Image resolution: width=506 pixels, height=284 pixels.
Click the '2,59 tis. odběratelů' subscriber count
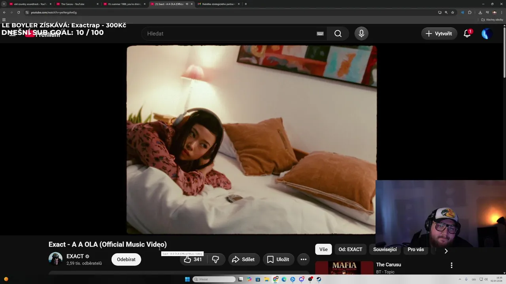click(x=84, y=263)
